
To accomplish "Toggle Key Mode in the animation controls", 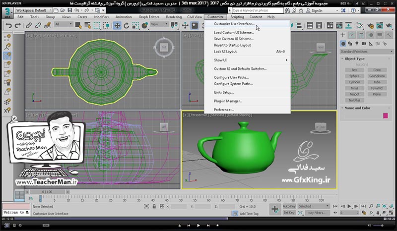I will click(x=335, y=213).
